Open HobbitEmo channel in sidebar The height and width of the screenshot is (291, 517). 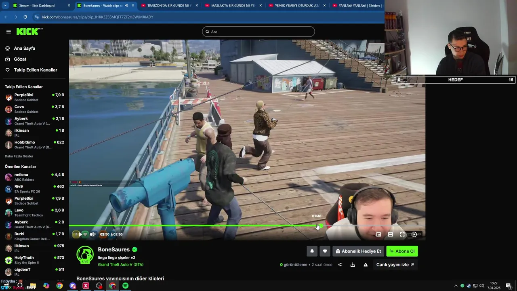pyautogui.click(x=34, y=145)
